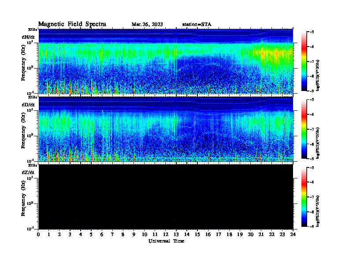Click hour tick label 2 on time axis
The height and width of the screenshot is (269, 349).
59,235
